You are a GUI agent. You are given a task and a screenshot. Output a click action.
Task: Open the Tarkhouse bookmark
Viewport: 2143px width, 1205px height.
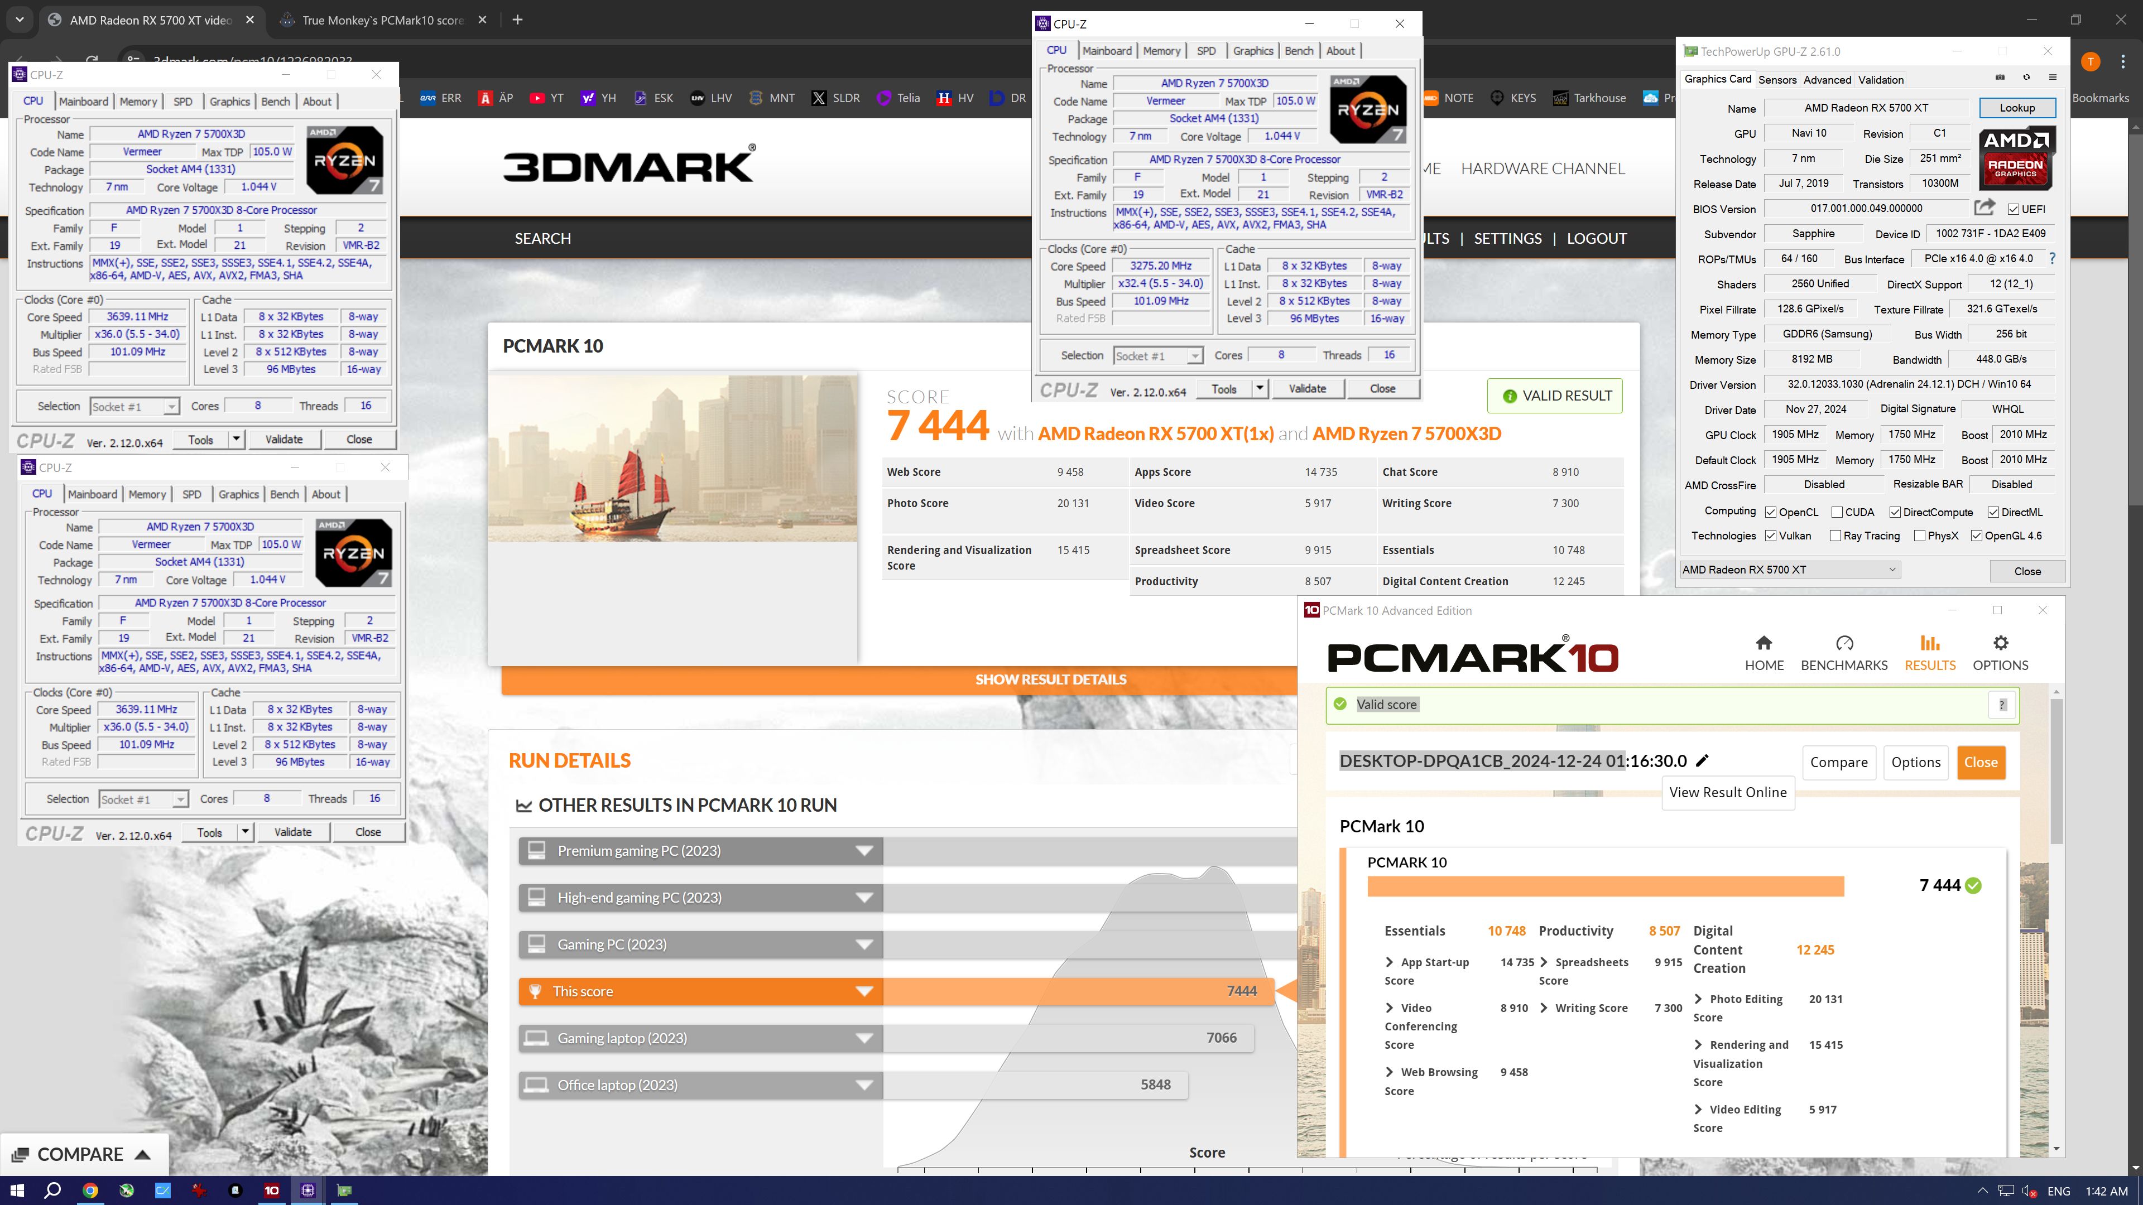[1589, 98]
